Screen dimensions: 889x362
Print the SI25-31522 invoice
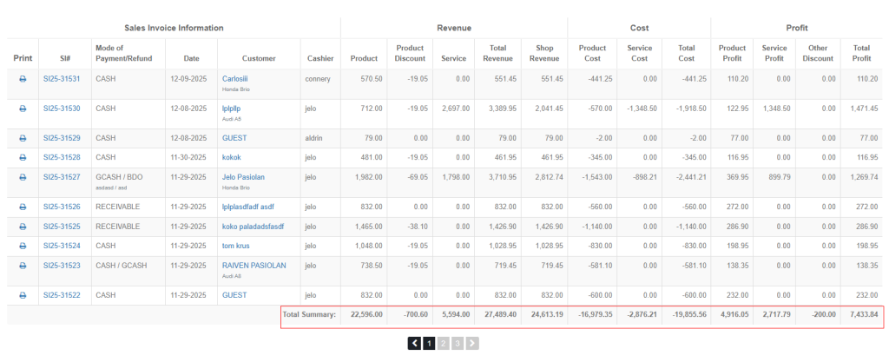(23, 295)
